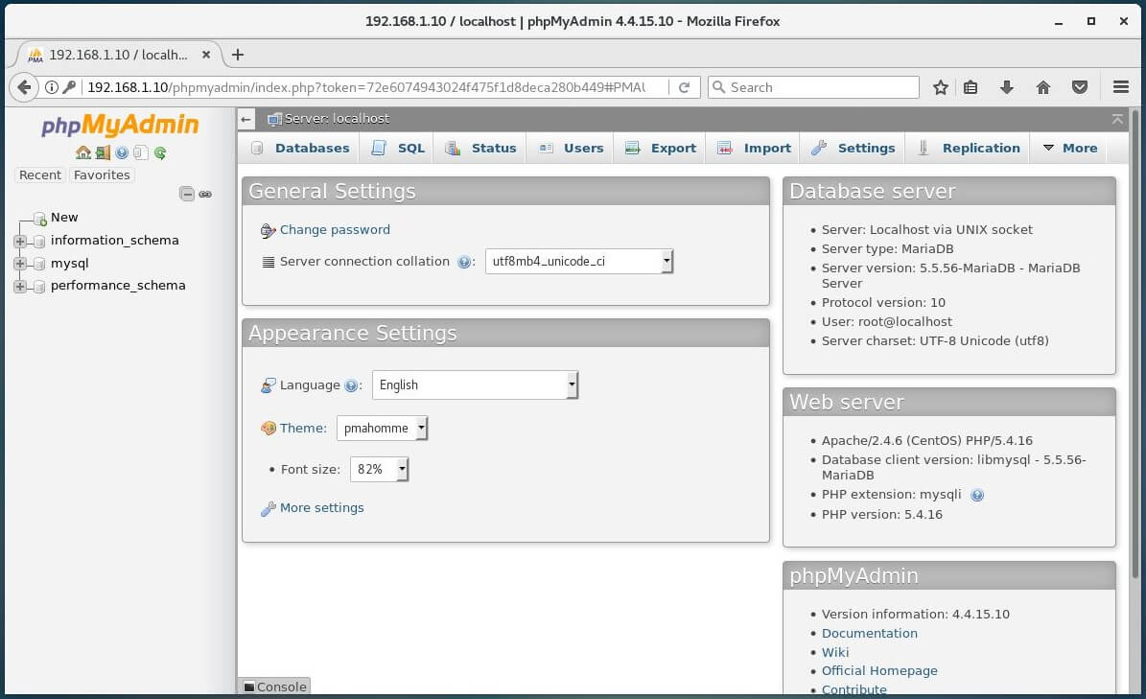Click the performance_schema database icon
Image resolution: width=1146 pixels, height=699 pixels.
39,287
